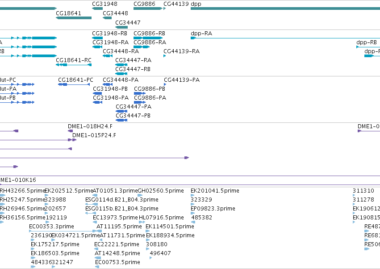The image size is (380, 269).
Task: Select transcript dpp-RA
Action: (201, 34)
